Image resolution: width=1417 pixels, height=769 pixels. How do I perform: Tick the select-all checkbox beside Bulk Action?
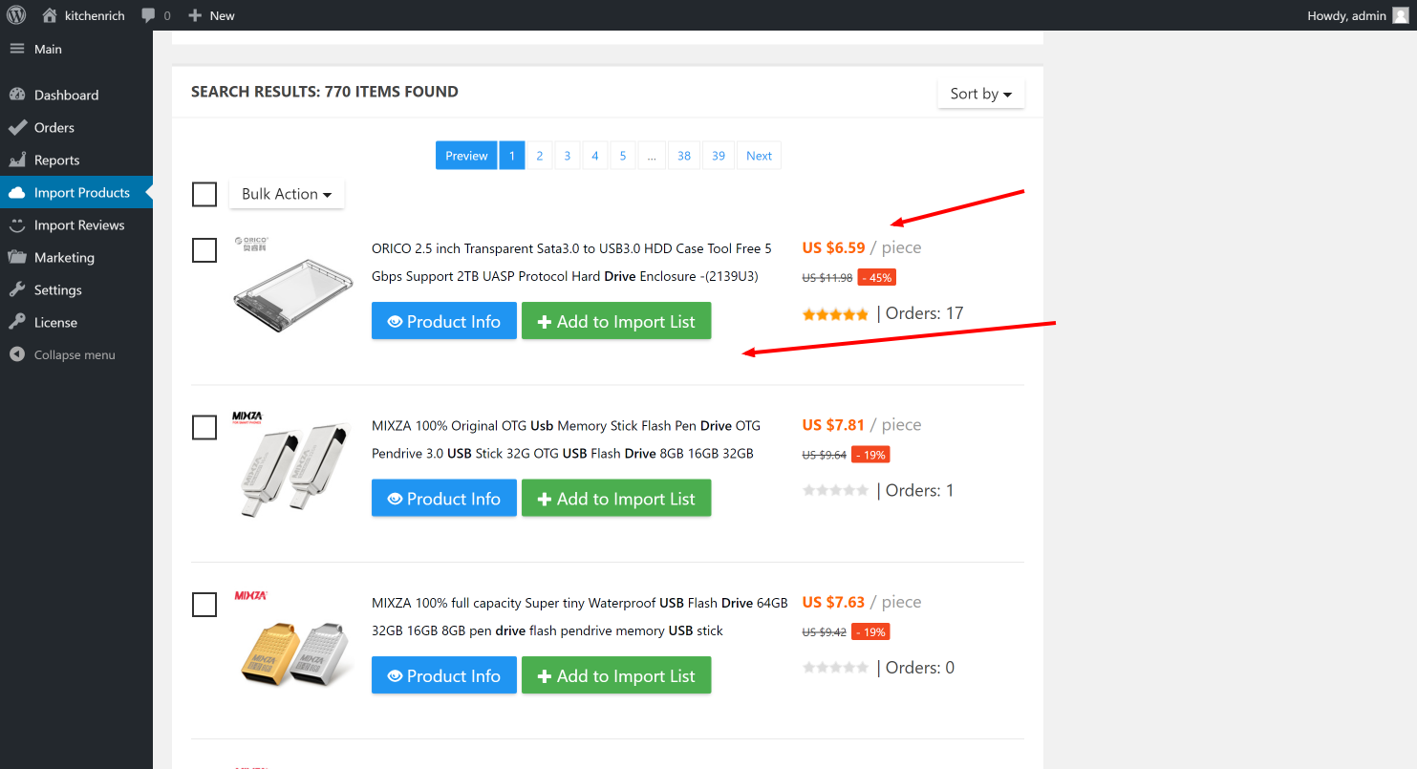(204, 194)
